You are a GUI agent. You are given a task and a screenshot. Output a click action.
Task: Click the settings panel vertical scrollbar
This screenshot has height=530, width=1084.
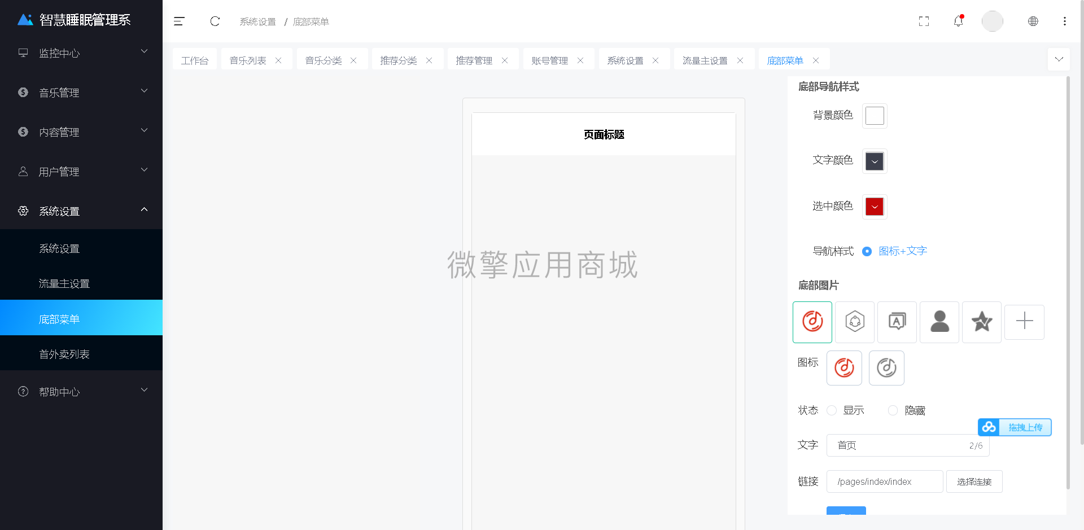(1068, 282)
